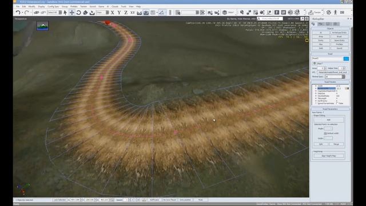Select the highlighted 'BorderWidth' parameter row
366x206 pixels.
(x=327, y=89)
